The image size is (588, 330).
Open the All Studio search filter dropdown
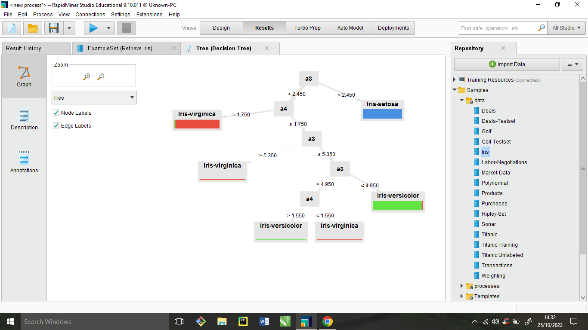tap(566, 27)
